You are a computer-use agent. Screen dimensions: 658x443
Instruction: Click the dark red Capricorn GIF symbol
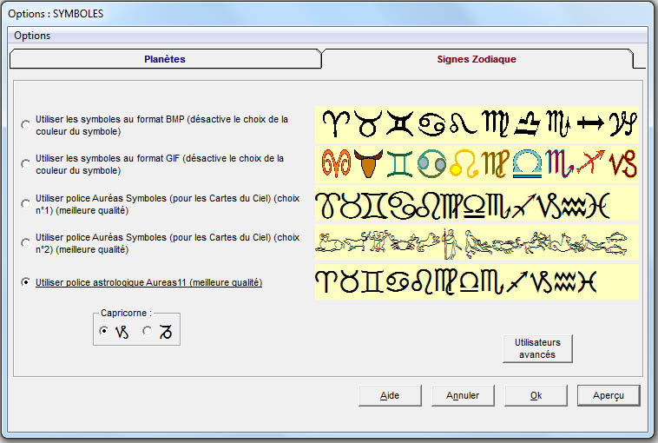(623, 164)
